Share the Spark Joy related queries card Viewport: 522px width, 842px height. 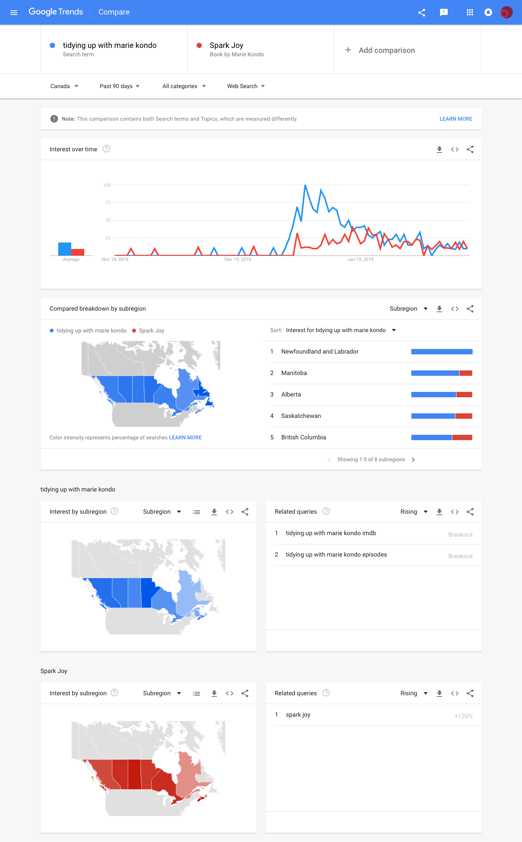click(470, 693)
